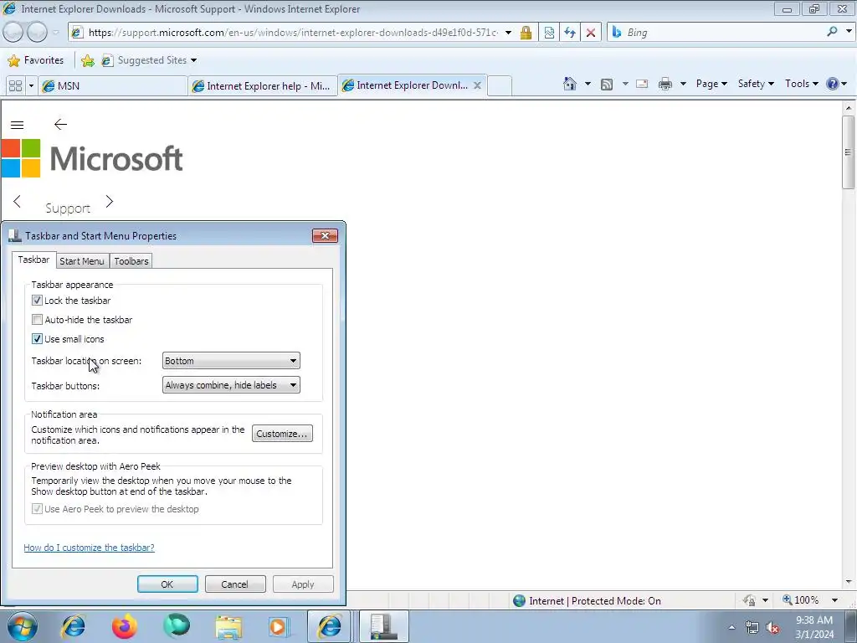Launch Firefox from the taskbar
The image size is (857, 643).
tap(125, 626)
